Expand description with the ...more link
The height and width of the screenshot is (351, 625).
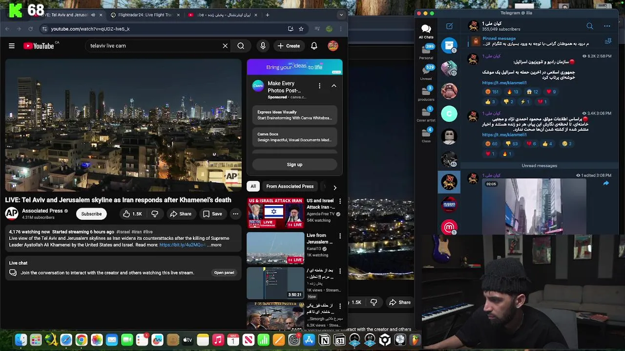214,245
